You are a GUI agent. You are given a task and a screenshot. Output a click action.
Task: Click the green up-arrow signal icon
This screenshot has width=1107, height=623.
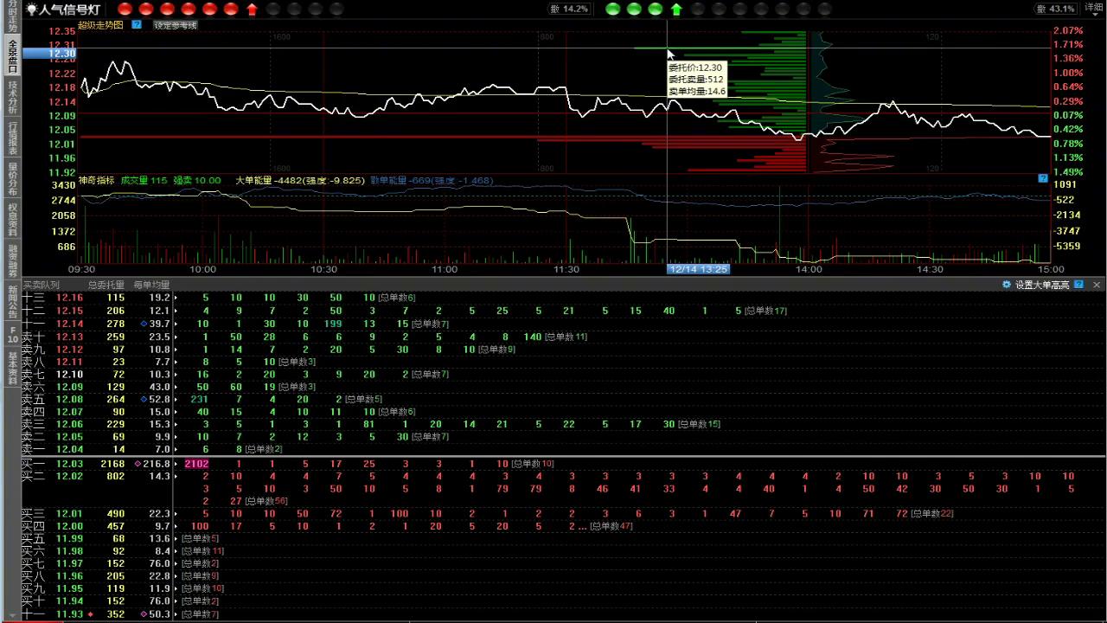pyautogui.click(x=676, y=10)
